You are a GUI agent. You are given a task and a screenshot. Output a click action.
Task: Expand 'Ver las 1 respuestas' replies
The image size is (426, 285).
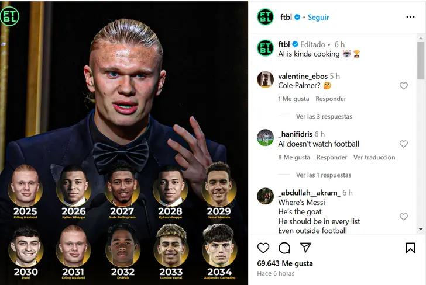point(324,175)
